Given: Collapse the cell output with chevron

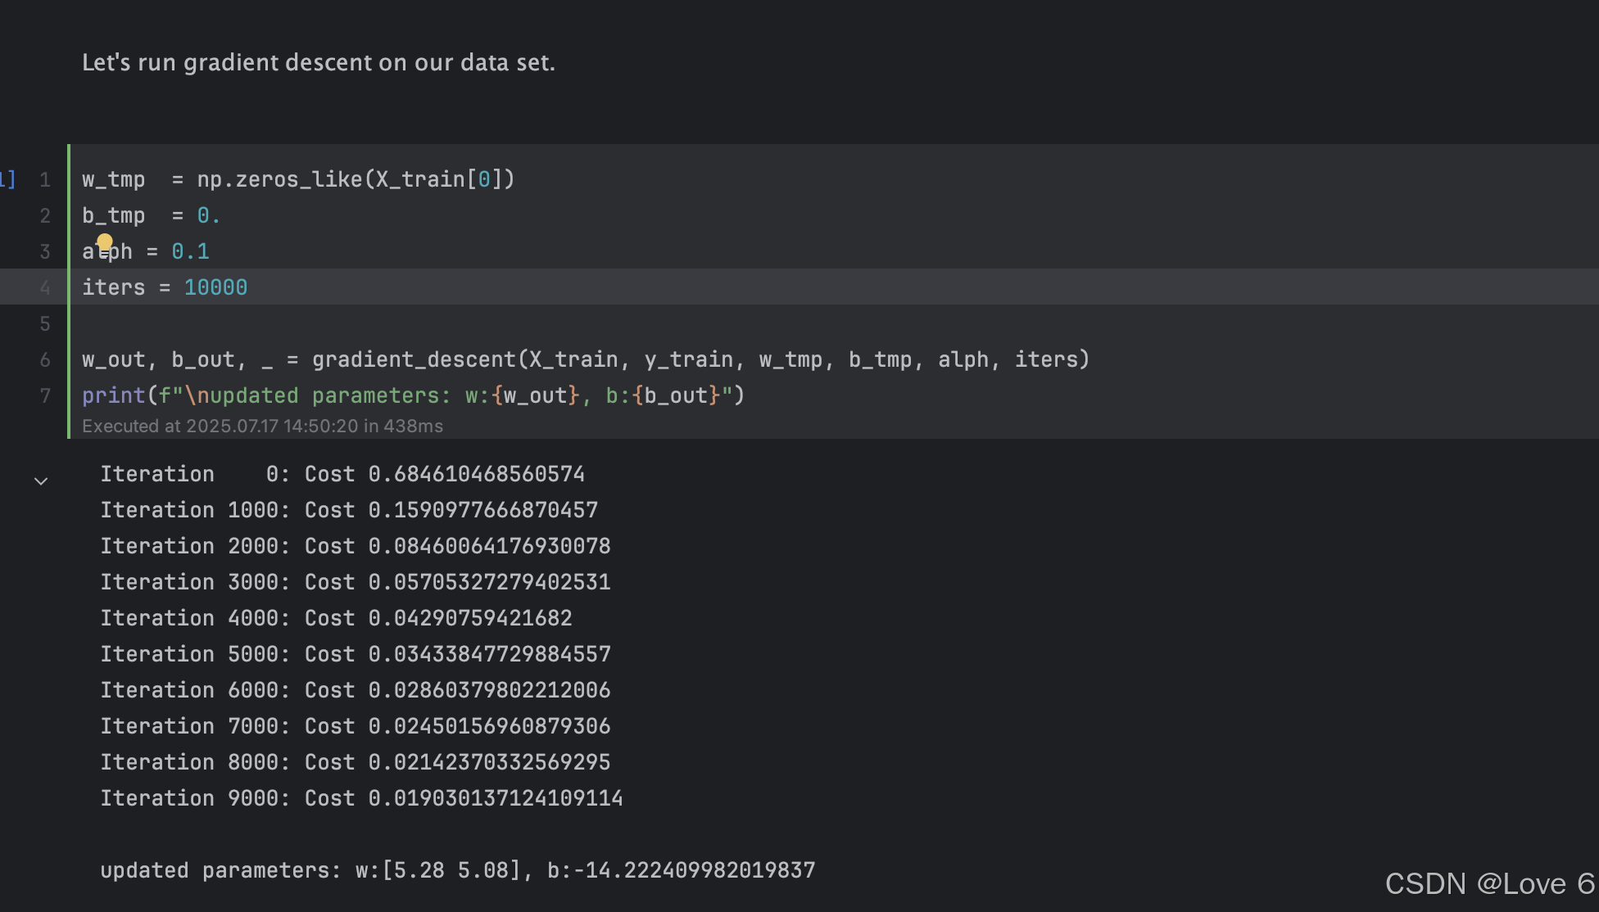Looking at the screenshot, I should 41,481.
